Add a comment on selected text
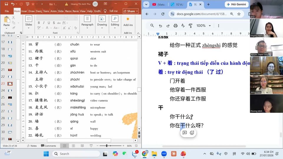This screenshot has height=159, width=283. click(x=185, y=133)
